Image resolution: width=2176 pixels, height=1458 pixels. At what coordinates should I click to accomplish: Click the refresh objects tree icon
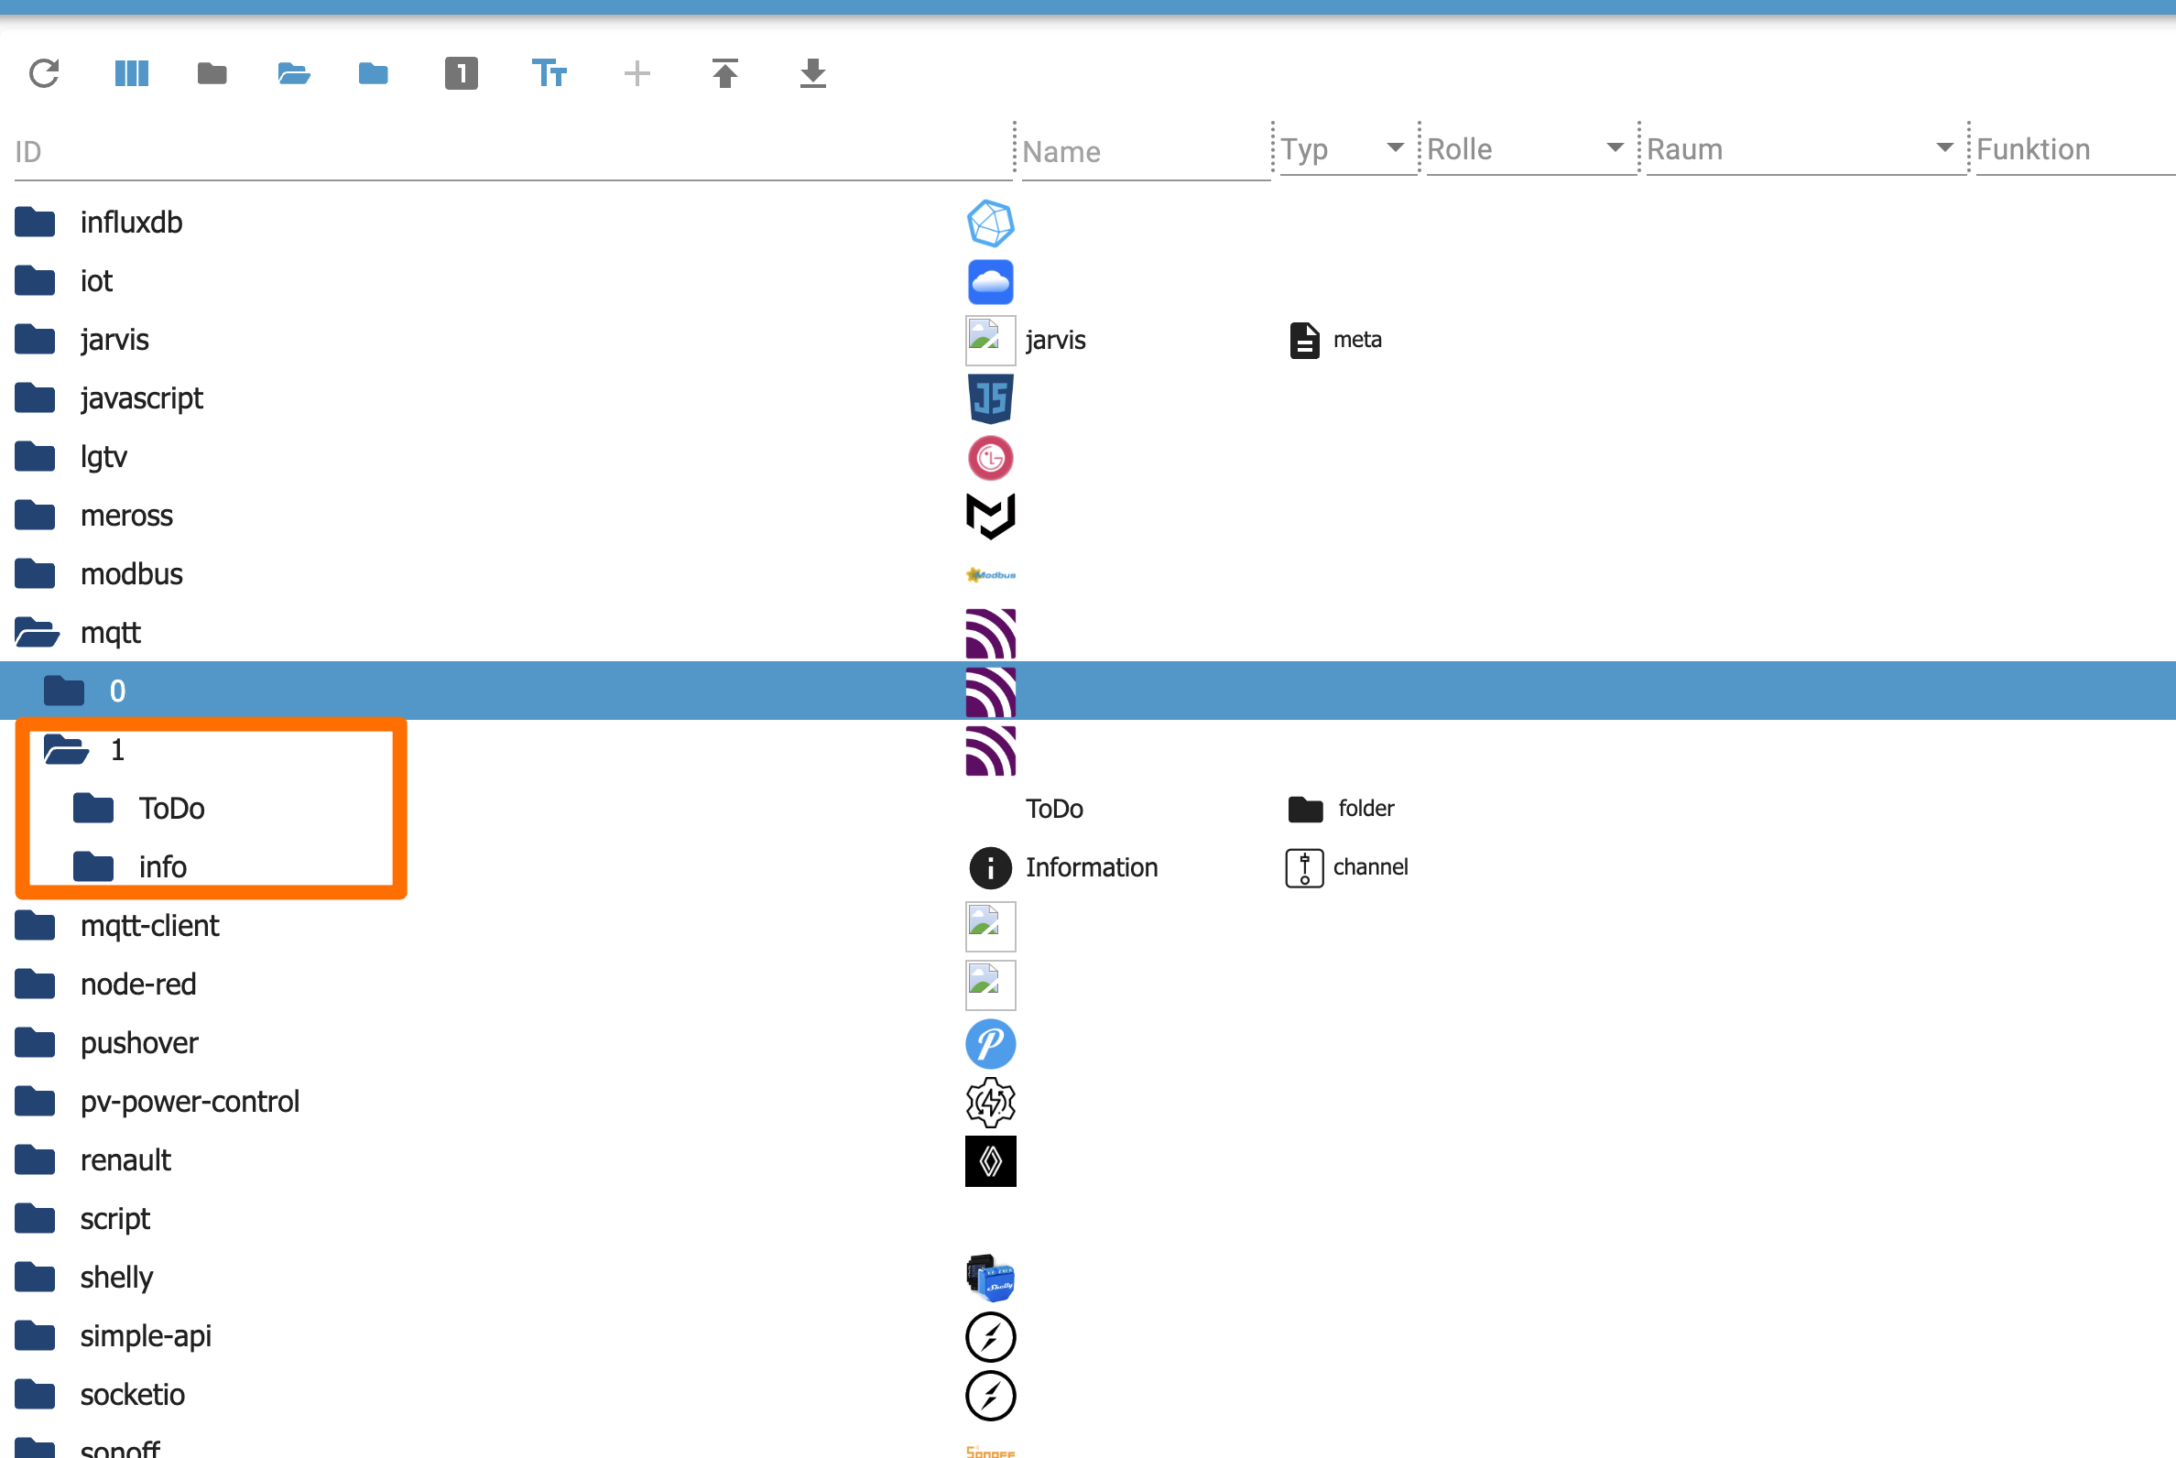pos(44,73)
